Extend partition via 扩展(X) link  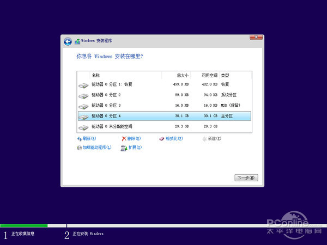point(135,148)
